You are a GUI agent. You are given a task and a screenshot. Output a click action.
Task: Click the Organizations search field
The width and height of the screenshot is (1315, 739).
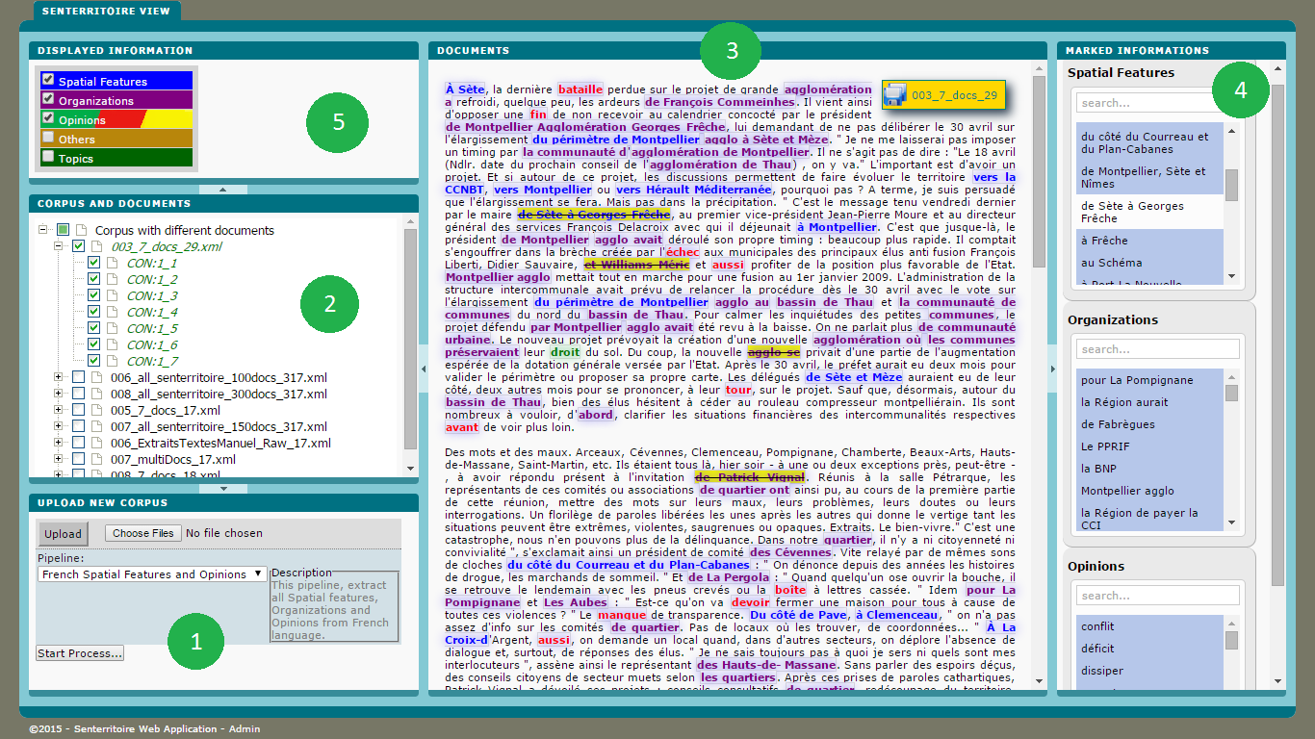click(1157, 349)
